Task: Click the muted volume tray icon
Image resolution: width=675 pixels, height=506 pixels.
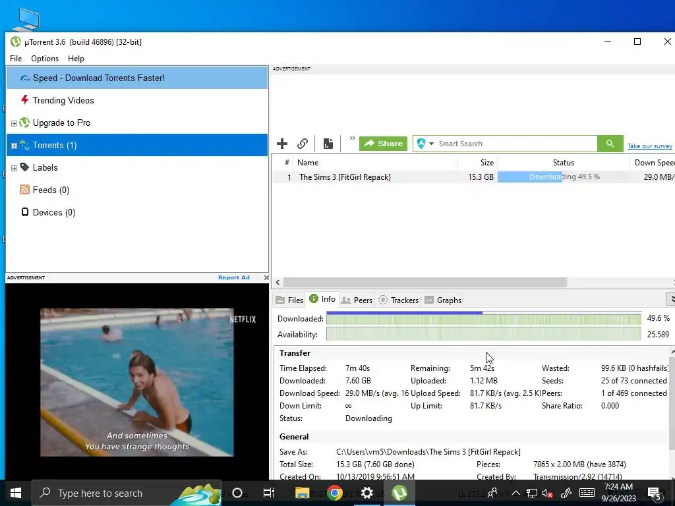Action: [548, 493]
